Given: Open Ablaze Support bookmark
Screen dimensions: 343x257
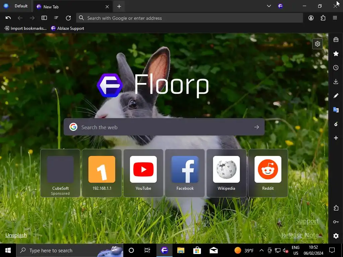Looking at the screenshot, I should (x=68, y=28).
